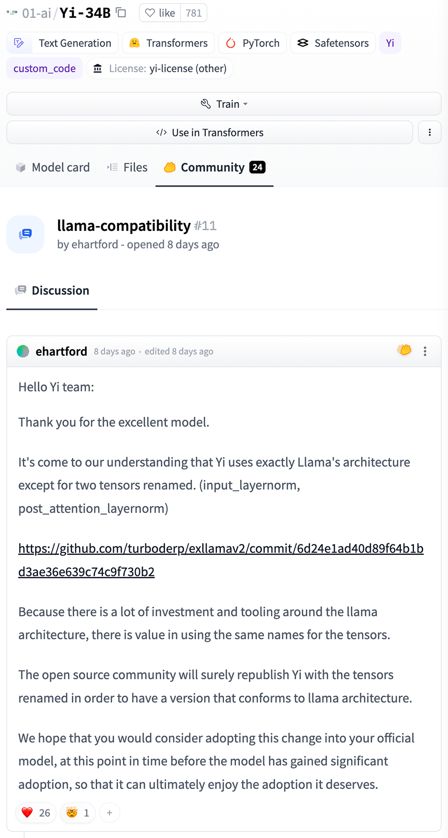This screenshot has height=838, width=448.
Task: Copy the model name with the copy icon
Action: (121, 13)
